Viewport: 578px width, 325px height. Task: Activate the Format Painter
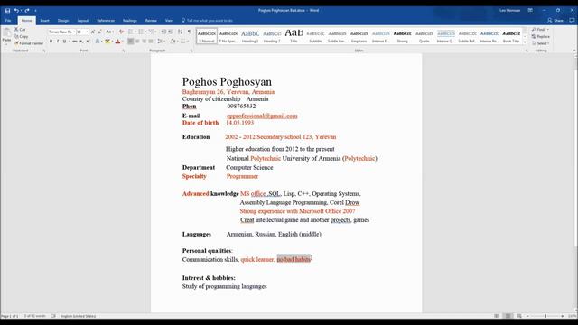(x=29, y=43)
